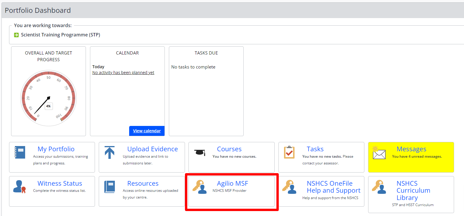
Task: Click the Upload Evidence arrow icon
Action: 110,152
